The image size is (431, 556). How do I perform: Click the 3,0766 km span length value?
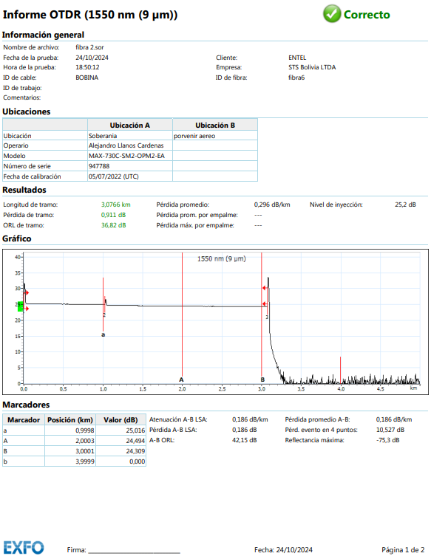point(116,205)
